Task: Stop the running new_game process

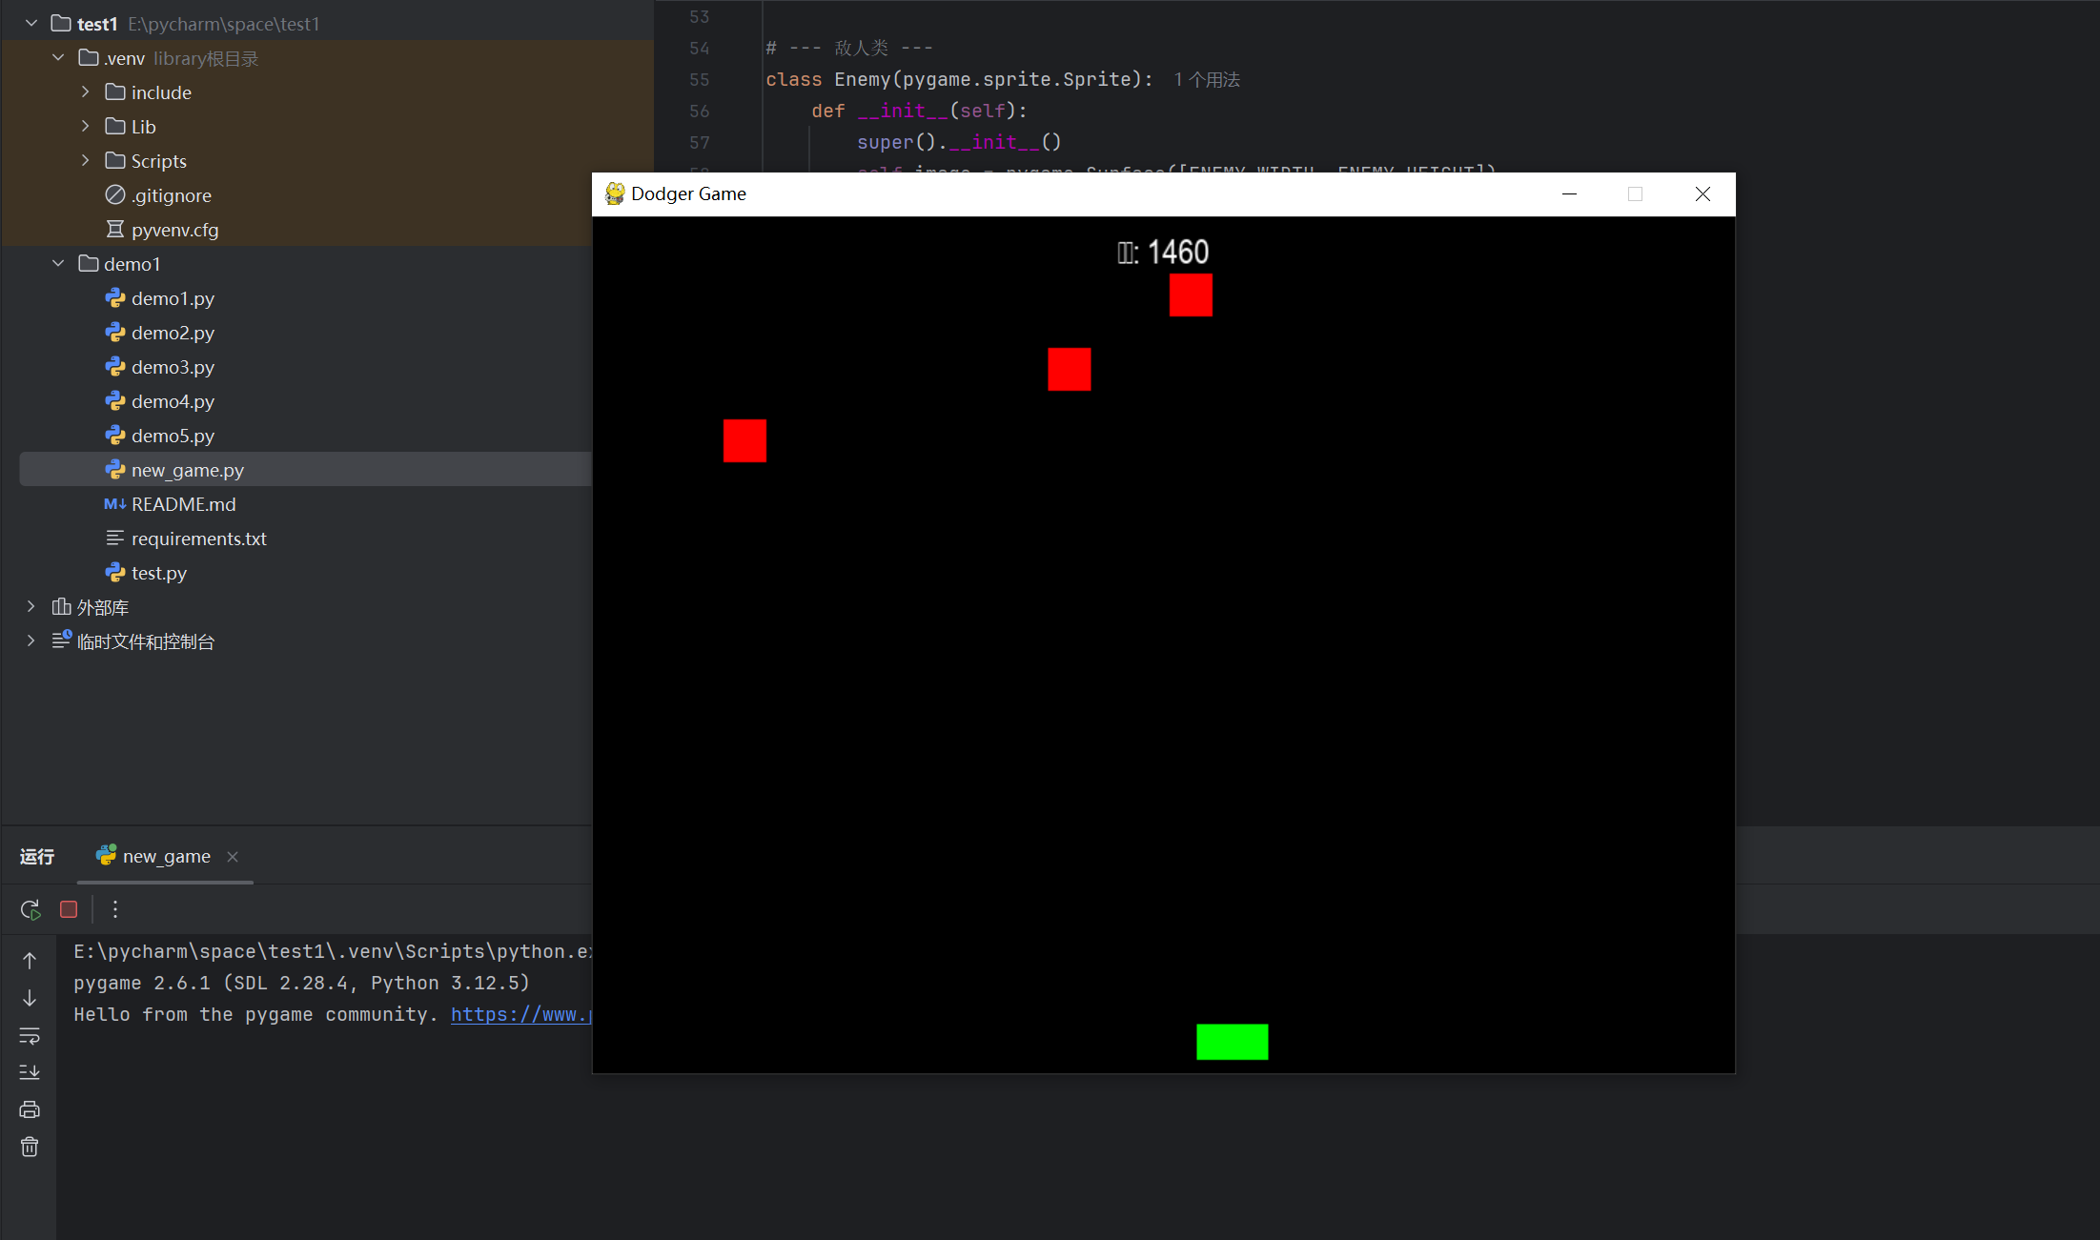Action: click(x=69, y=909)
